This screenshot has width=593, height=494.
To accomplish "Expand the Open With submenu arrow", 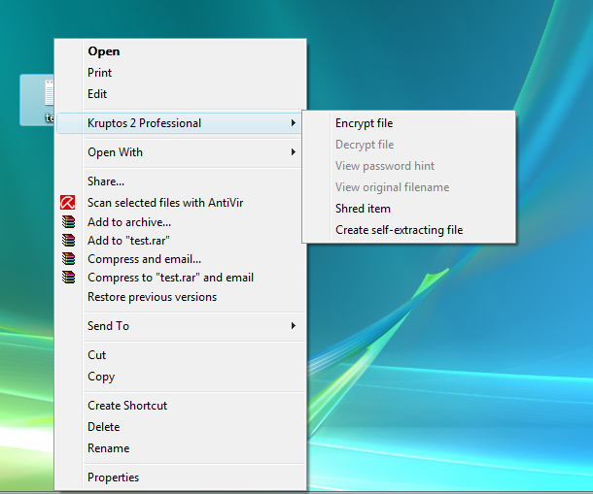I will point(293,152).
